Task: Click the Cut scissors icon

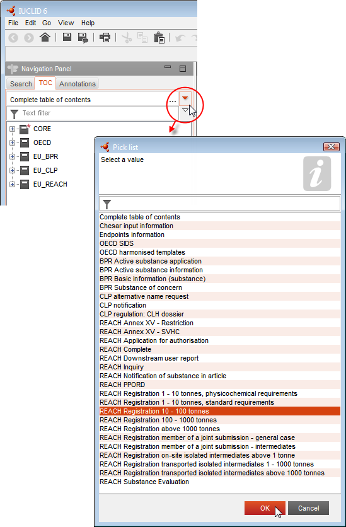Action: coord(127,38)
